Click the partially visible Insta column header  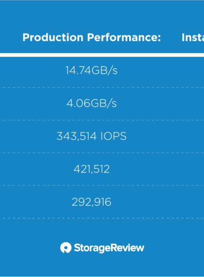(x=193, y=38)
